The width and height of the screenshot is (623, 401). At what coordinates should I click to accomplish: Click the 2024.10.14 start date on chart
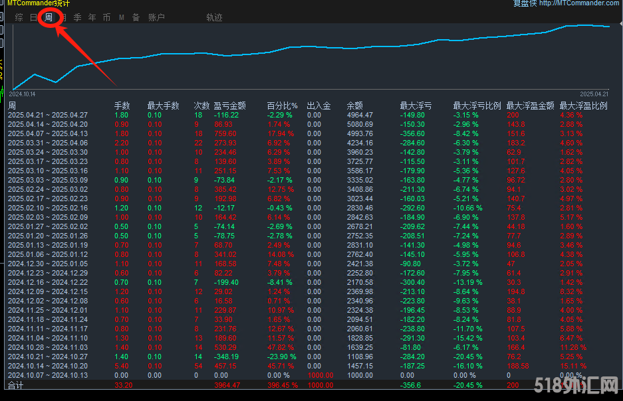(x=22, y=94)
